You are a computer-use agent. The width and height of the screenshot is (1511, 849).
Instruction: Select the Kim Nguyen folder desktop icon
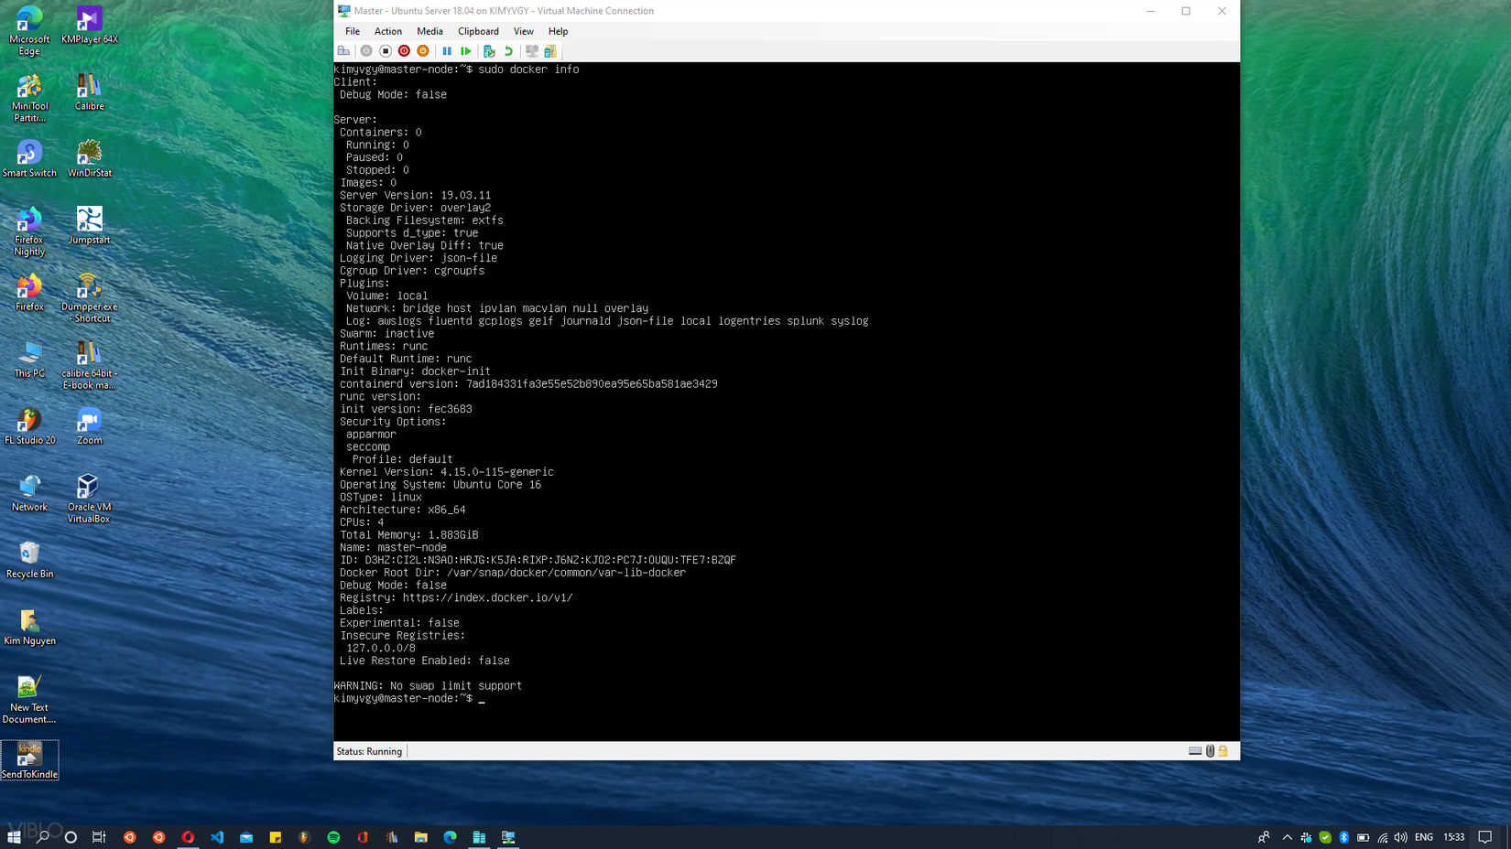[x=29, y=627]
